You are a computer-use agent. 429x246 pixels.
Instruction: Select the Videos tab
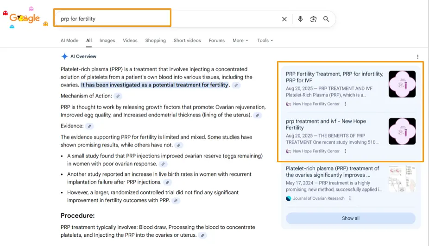tap(130, 41)
